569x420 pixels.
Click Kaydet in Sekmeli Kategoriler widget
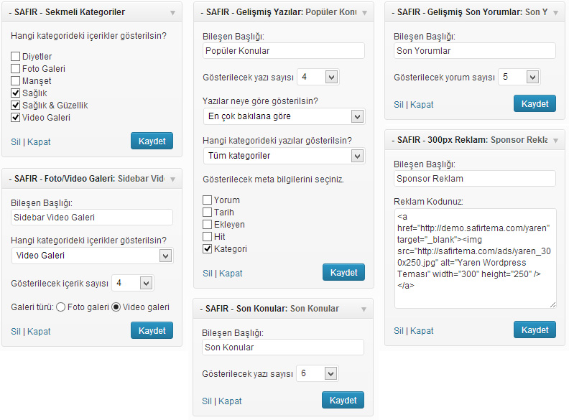[x=152, y=141]
